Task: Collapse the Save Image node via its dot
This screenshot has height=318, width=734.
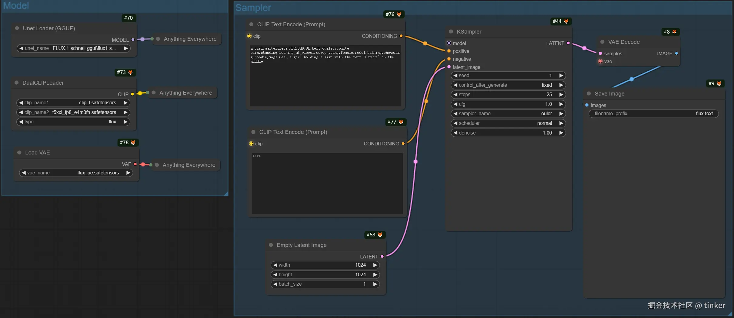Action: point(589,93)
